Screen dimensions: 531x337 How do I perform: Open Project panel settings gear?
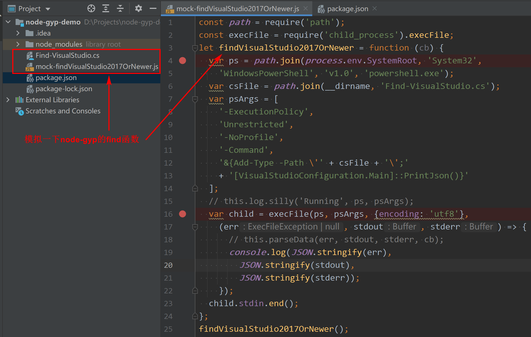click(x=138, y=9)
